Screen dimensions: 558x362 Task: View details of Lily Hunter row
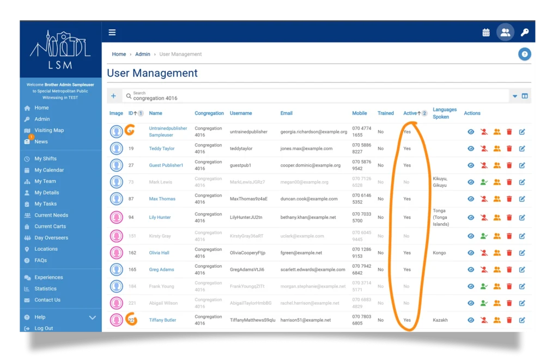[470, 218]
